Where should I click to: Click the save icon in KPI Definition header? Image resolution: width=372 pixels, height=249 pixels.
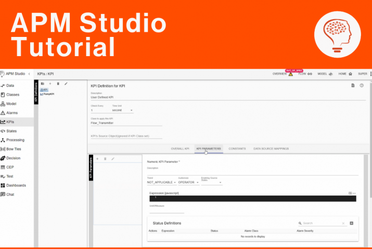coord(353,85)
